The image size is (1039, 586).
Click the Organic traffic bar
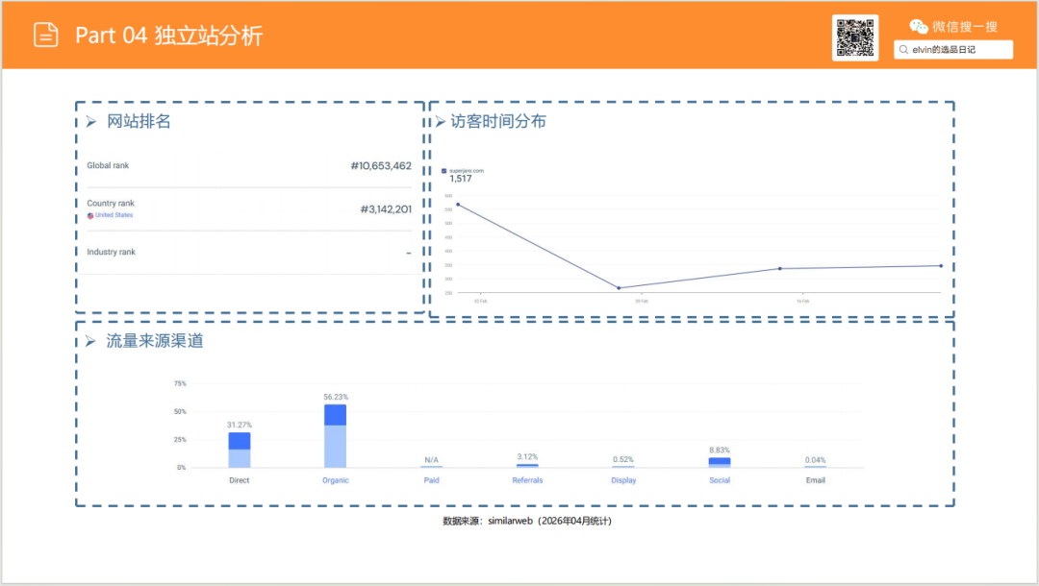click(335, 435)
